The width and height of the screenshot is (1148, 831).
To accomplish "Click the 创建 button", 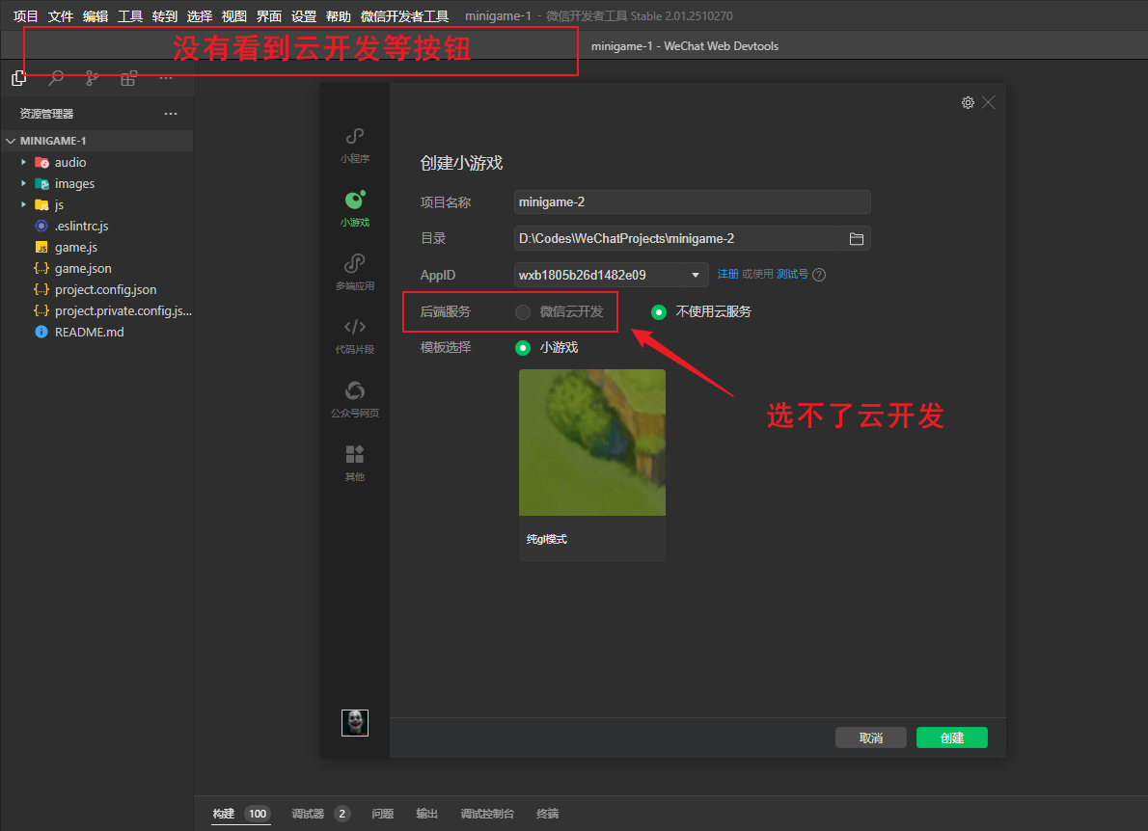I will (x=952, y=737).
